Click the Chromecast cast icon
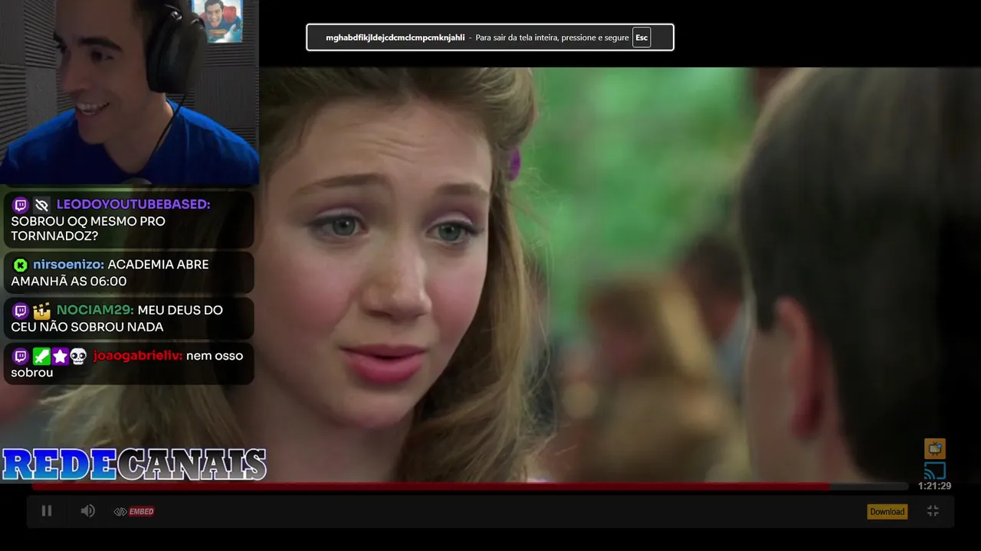The image size is (981, 551). click(x=934, y=471)
